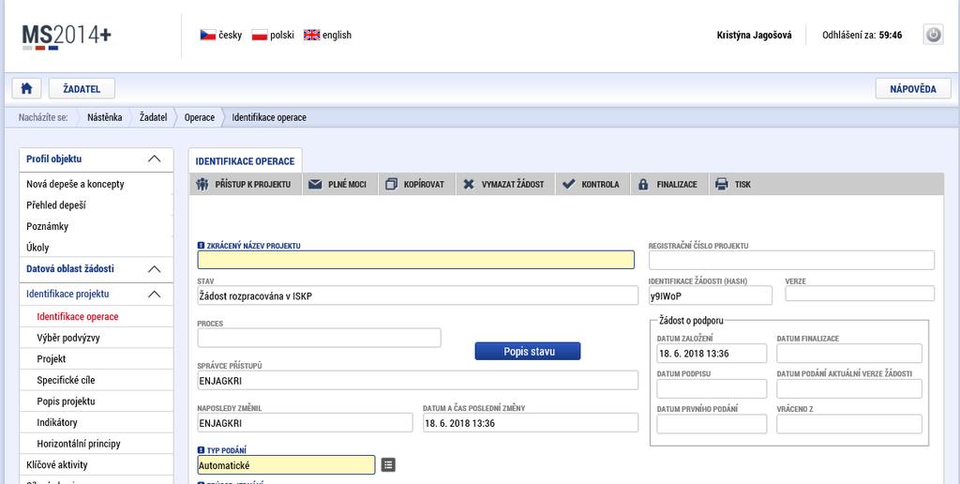Click the Identifikace žádosti hash field
960x484 pixels.
click(x=711, y=295)
